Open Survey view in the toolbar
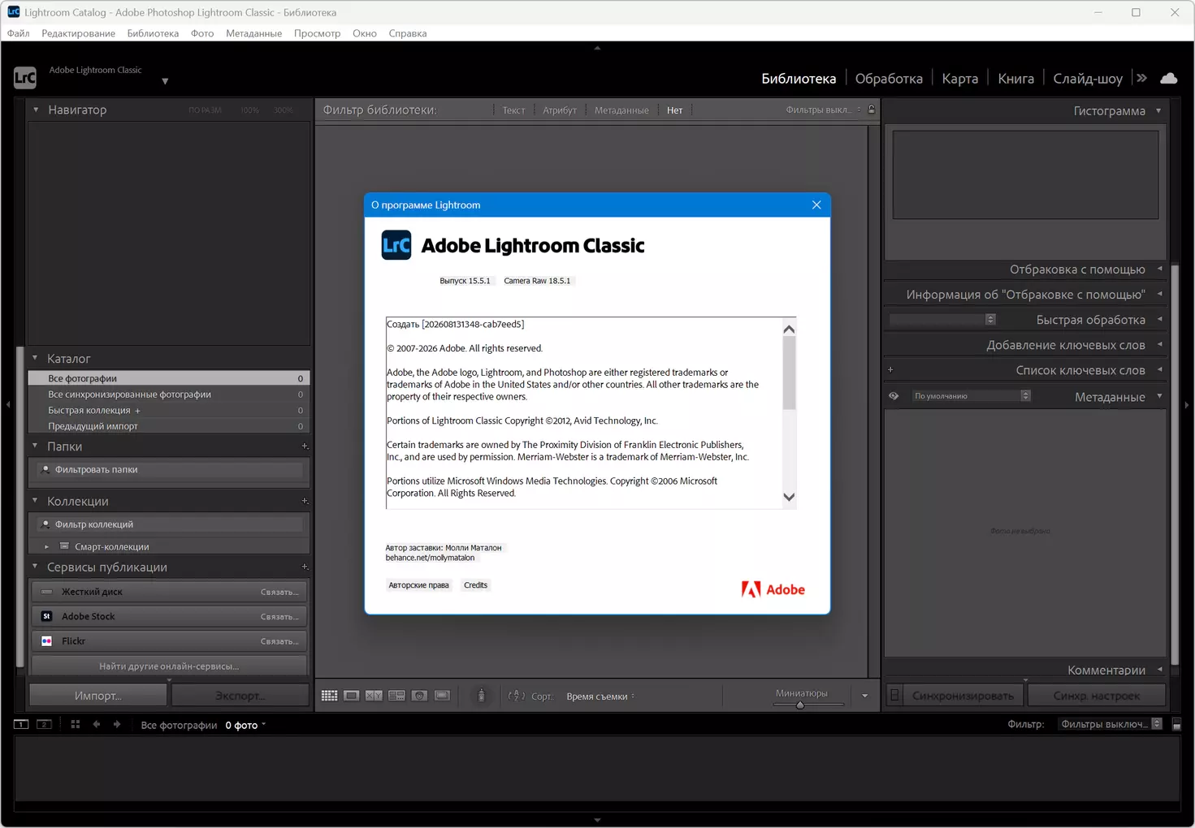 coord(396,696)
